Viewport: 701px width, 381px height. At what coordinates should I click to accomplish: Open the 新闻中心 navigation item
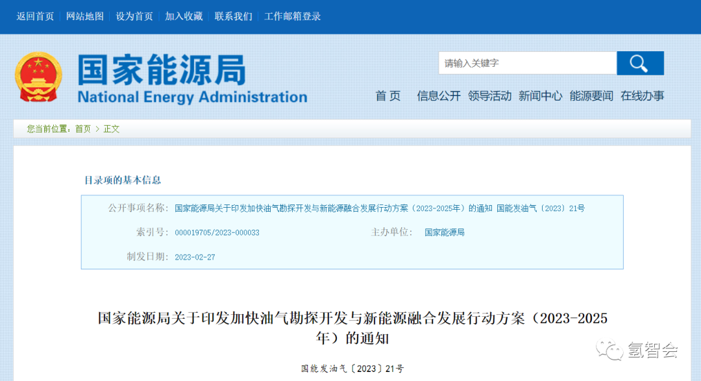pos(540,95)
